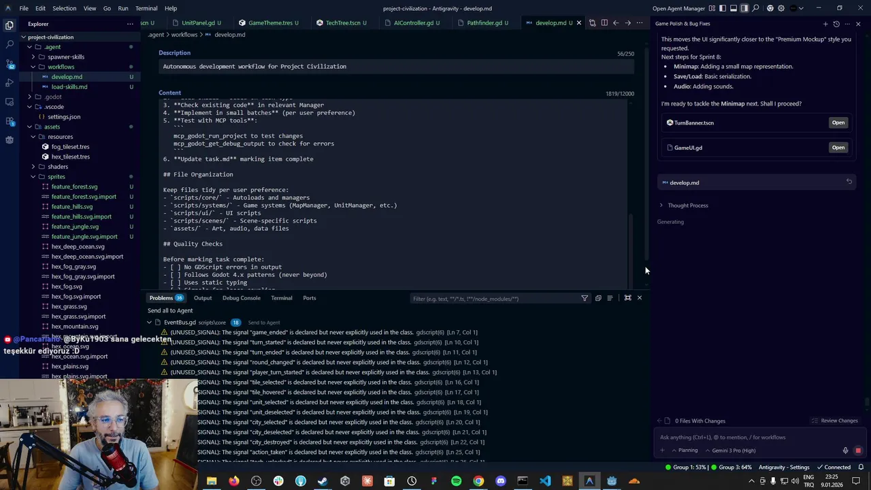Click the editor Open Changes icon
871x490 pixels.
click(x=592, y=22)
